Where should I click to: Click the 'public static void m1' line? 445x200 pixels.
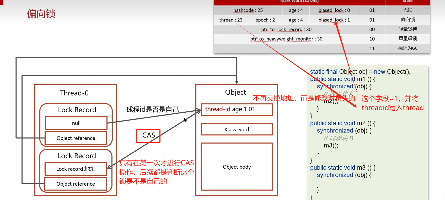(x=343, y=79)
